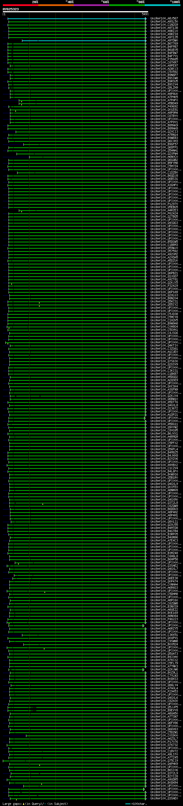Select hit label UniRef100_C0H8G4
Viewport: 183px width, 806px height.
(x=164, y=327)
